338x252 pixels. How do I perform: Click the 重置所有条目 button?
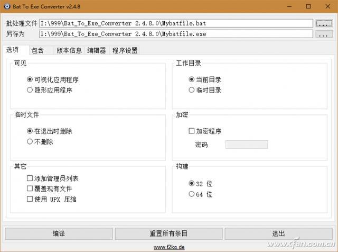168,233
